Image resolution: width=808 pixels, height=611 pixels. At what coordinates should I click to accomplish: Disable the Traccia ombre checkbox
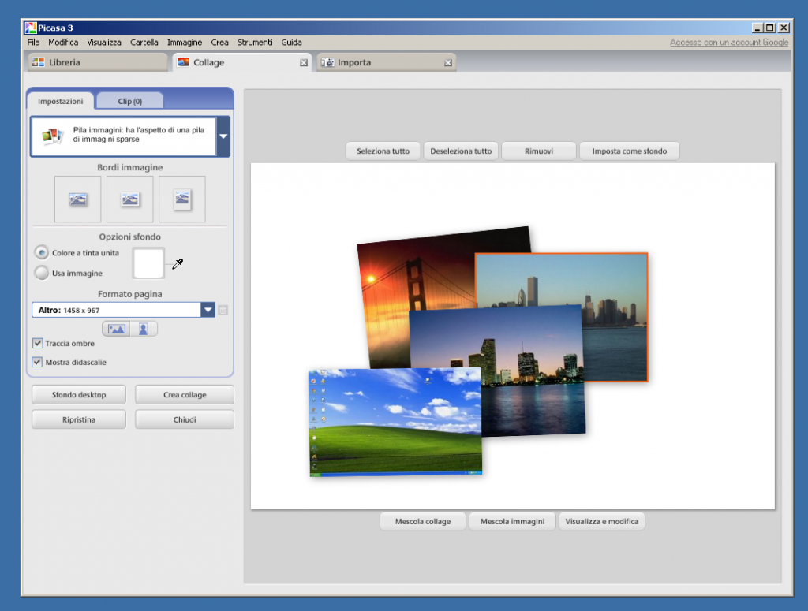[x=36, y=343]
